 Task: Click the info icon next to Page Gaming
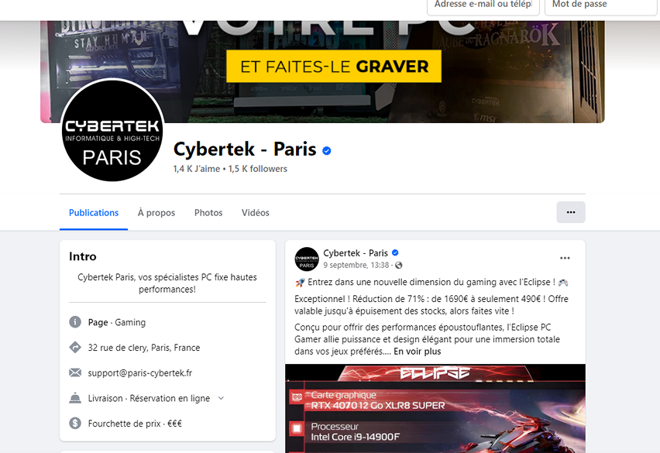[75, 322]
